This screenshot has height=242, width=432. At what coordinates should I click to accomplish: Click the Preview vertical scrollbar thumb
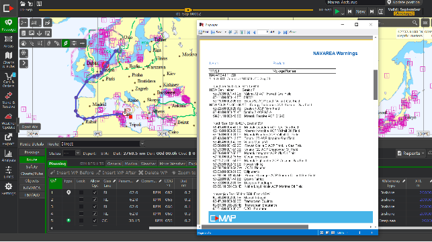coord(376,84)
